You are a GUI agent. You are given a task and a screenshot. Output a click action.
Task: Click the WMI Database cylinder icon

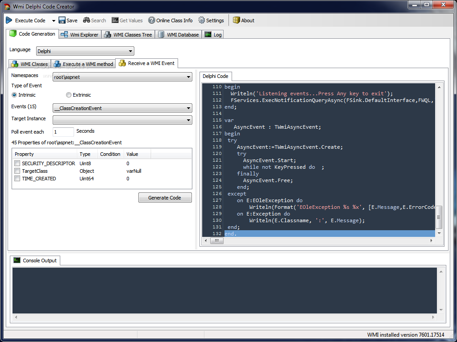[x=161, y=35]
